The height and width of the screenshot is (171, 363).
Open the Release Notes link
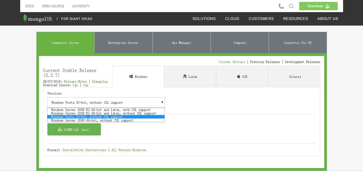pyautogui.click(x=75, y=82)
